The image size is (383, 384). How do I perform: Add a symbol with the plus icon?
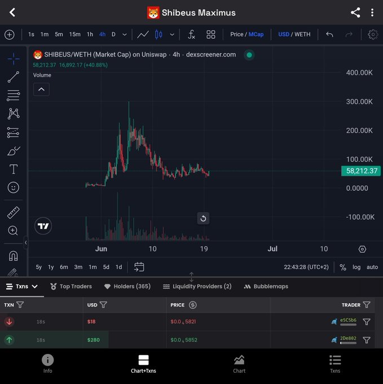(9, 34)
